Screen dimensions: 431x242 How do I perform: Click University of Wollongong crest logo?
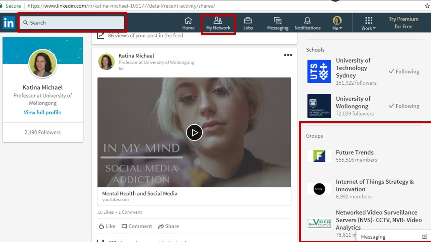(x=319, y=106)
